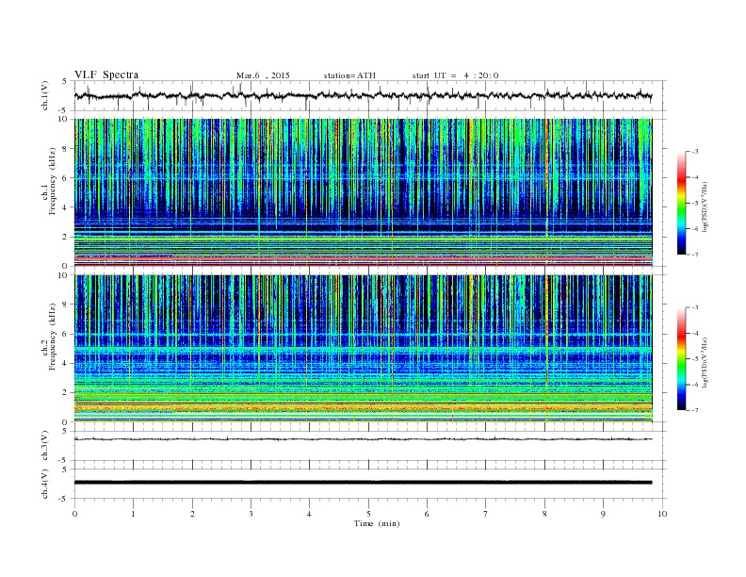Click the "0" label on the time axis
This screenshot has width=746, height=577.
(74, 514)
